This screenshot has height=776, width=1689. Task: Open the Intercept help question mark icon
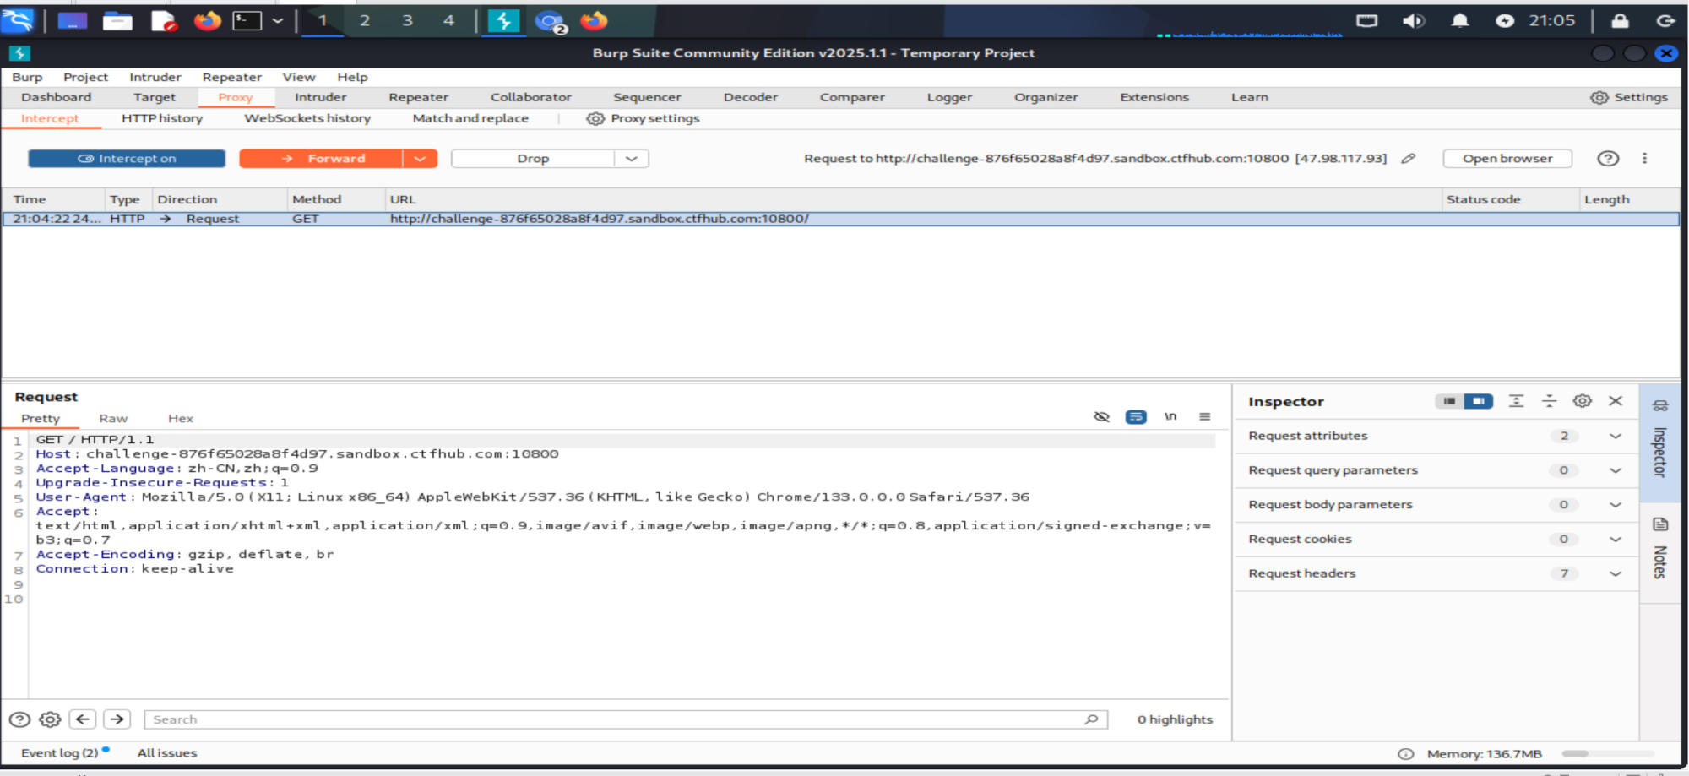pyautogui.click(x=1608, y=159)
